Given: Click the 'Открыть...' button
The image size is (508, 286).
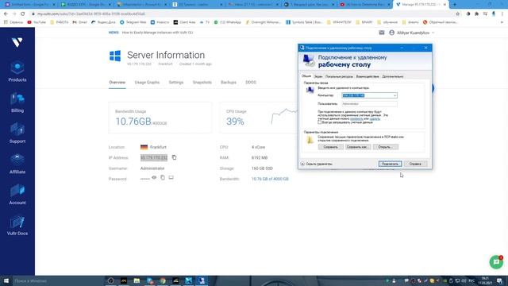Looking at the screenshot, I should (x=386, y=147).
